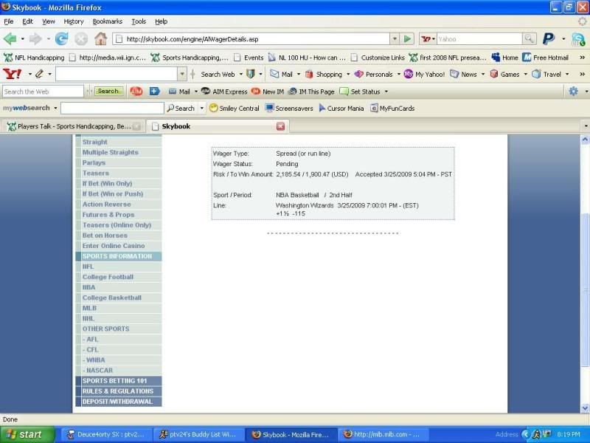The image size is (590, 443).
Task: Click the PayPal P toolbar icon
Action: [x=548, y=39]
